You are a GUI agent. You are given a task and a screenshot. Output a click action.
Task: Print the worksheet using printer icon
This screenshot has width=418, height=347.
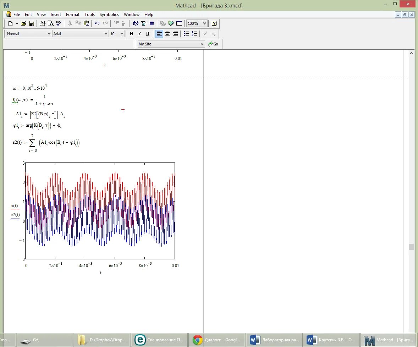[x=42, y=23]
